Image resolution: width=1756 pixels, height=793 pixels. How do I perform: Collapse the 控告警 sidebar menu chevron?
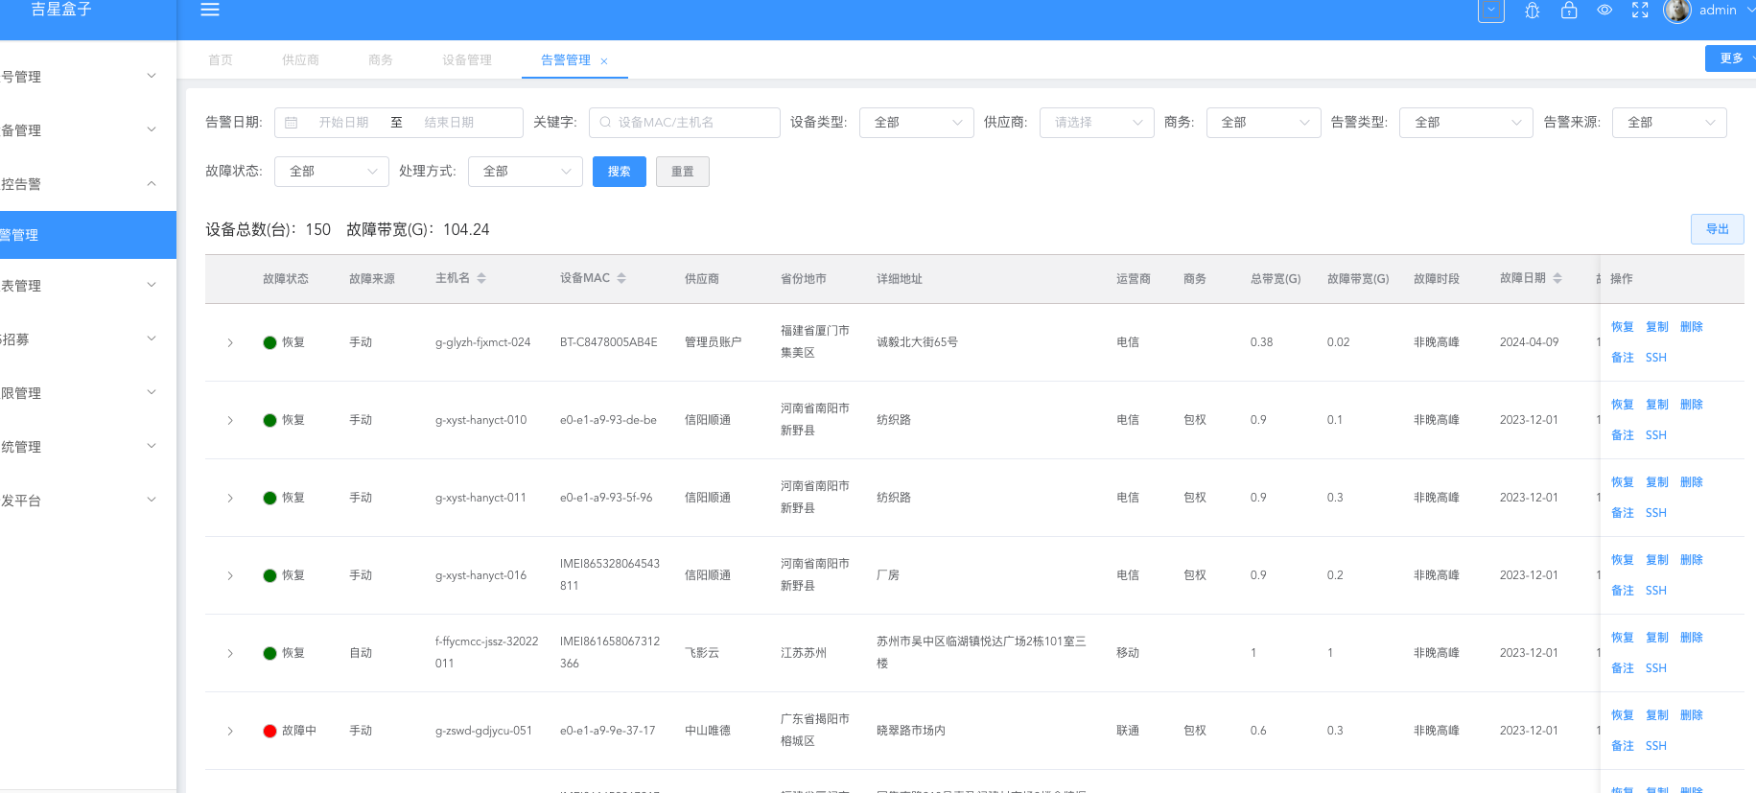click(152, 183)
